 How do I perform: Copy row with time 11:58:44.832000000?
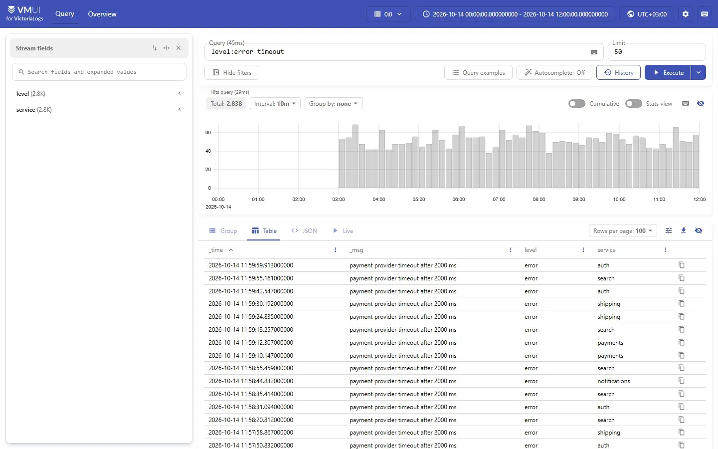(682, 381)
